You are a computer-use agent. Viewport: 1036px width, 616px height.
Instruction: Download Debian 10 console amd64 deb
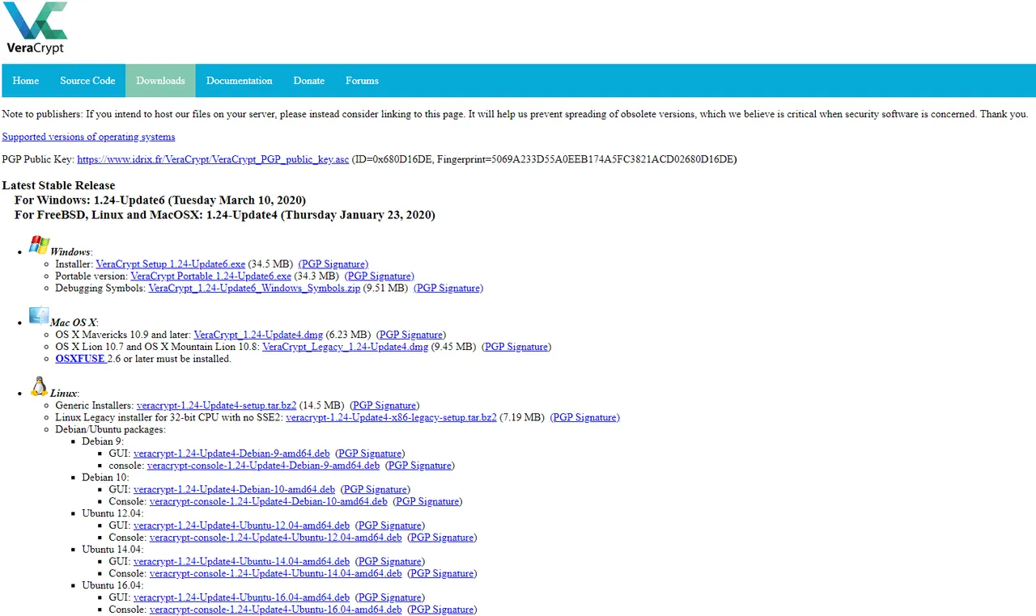(268, 501)
